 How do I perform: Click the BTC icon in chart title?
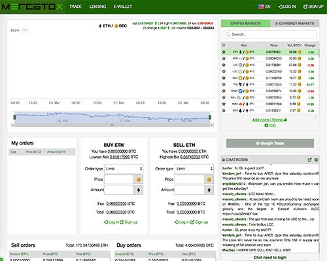[x=116, y=26]
